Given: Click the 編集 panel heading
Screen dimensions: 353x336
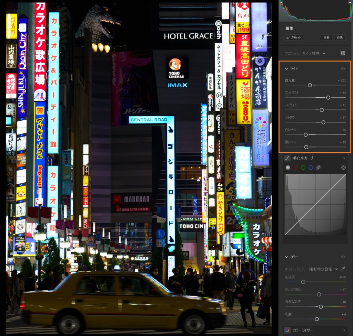Looking at the screenshot, I should pyautogui.click(x=289, y=28).
